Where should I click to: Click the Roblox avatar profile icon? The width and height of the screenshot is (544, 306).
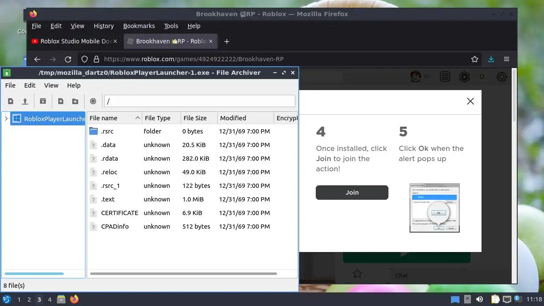pyautogui.click(x=416, y=77)
